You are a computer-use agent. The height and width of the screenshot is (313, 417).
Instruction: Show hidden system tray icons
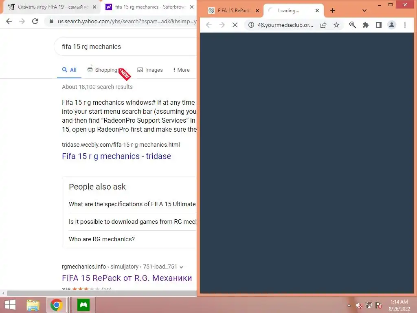point(349,305)
